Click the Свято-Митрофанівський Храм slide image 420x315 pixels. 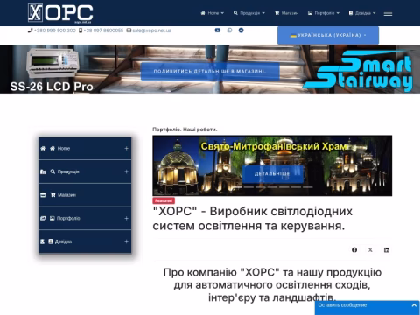272,165
